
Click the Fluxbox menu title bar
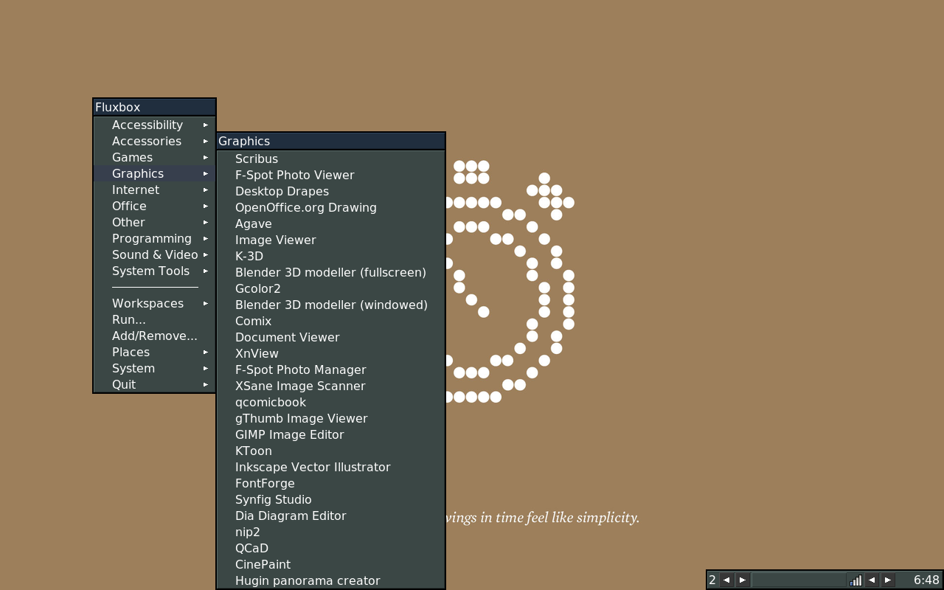(x=154, y=107)
